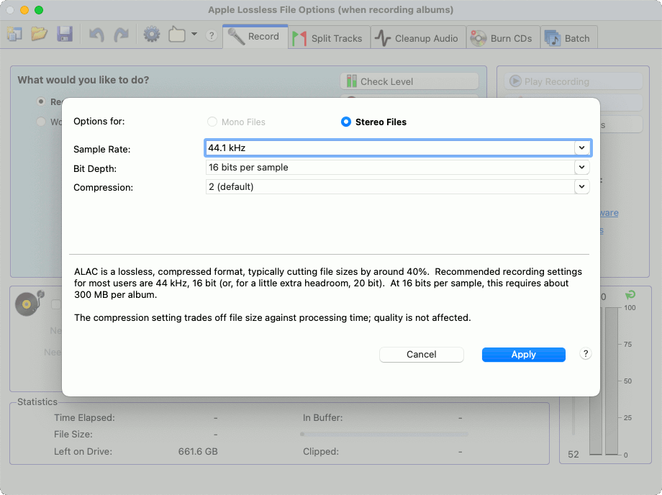Select the Mono Files radio button
This screenshot has height=495, width=662.
click(212, 122)
